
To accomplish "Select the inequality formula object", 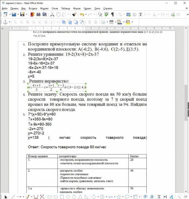I will pyautogui.click(x=57, y=87).
